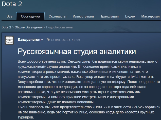Open the Мастерская tab
Viewport: 161px width, 120px height.
[x=150, y=16]
